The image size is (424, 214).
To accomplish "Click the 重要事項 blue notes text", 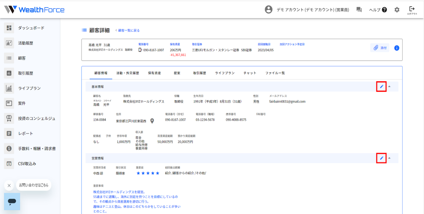I will click(x=137, y=202).
